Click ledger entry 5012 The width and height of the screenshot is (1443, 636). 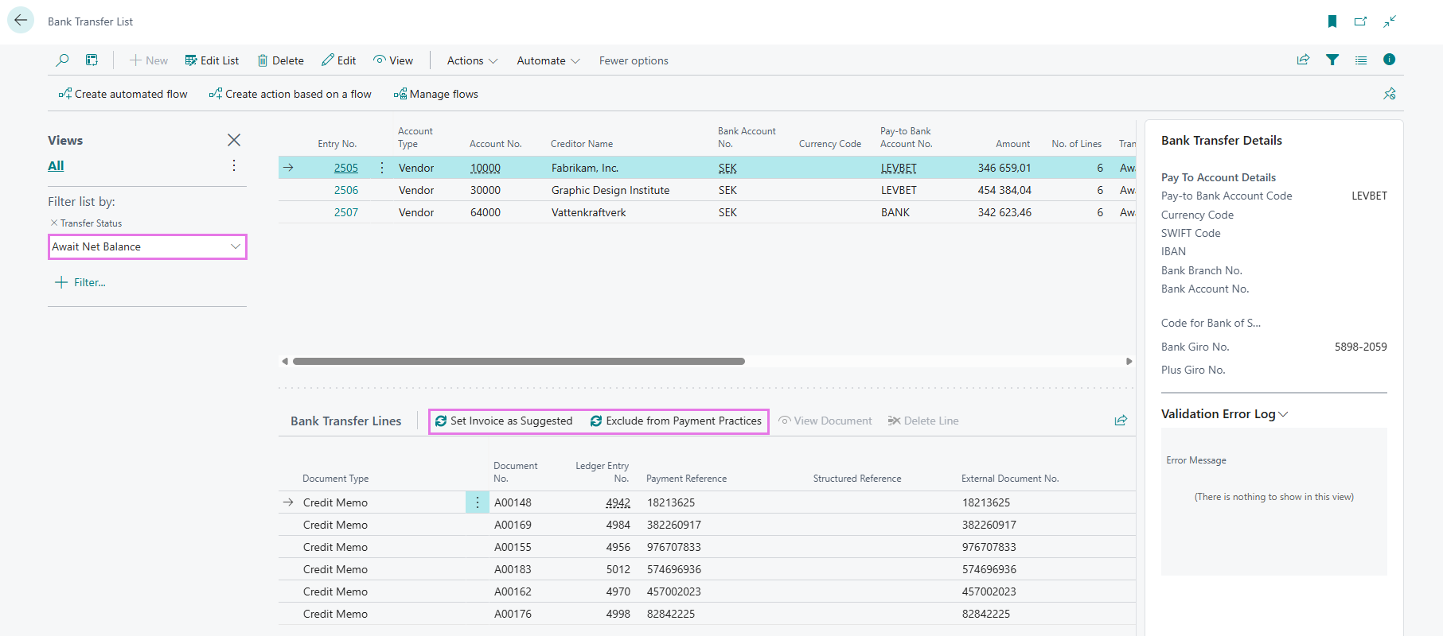click(618, 569)
